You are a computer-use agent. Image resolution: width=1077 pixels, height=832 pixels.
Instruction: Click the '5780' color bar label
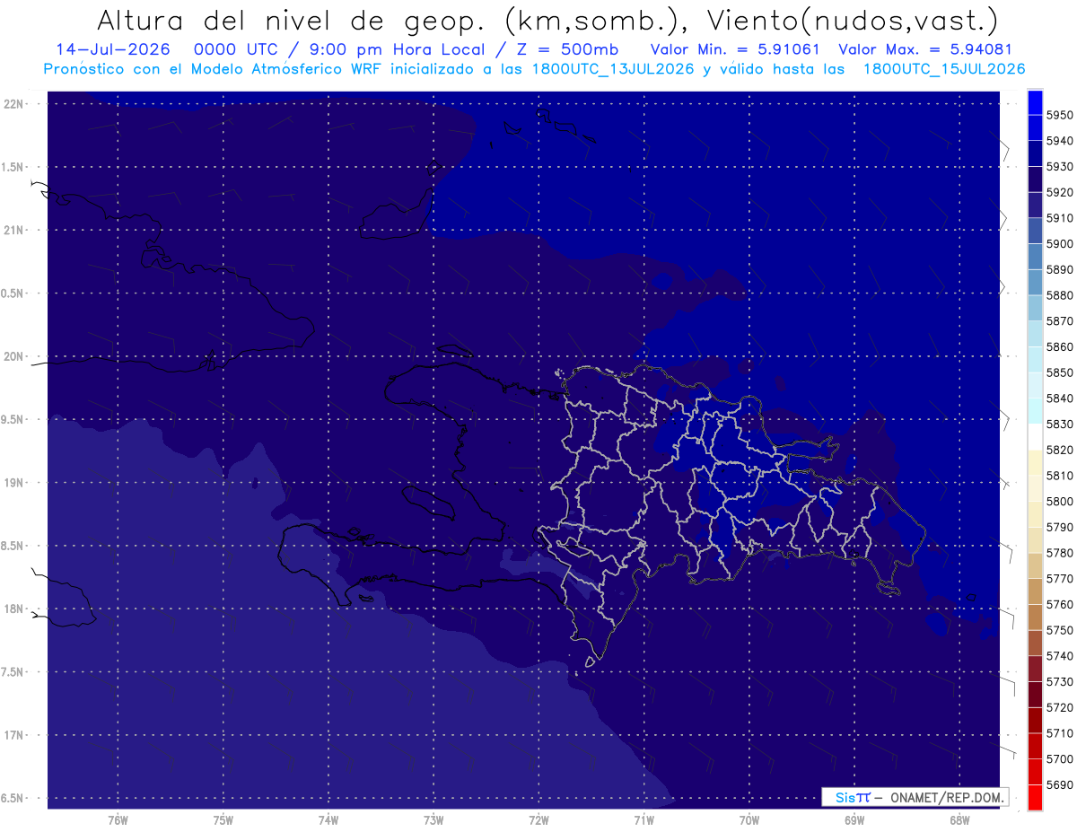[1060, 553]
